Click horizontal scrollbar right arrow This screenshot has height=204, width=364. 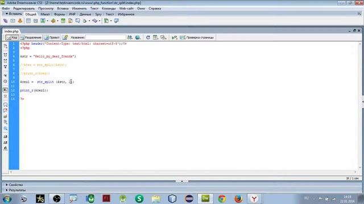(355, 172)
